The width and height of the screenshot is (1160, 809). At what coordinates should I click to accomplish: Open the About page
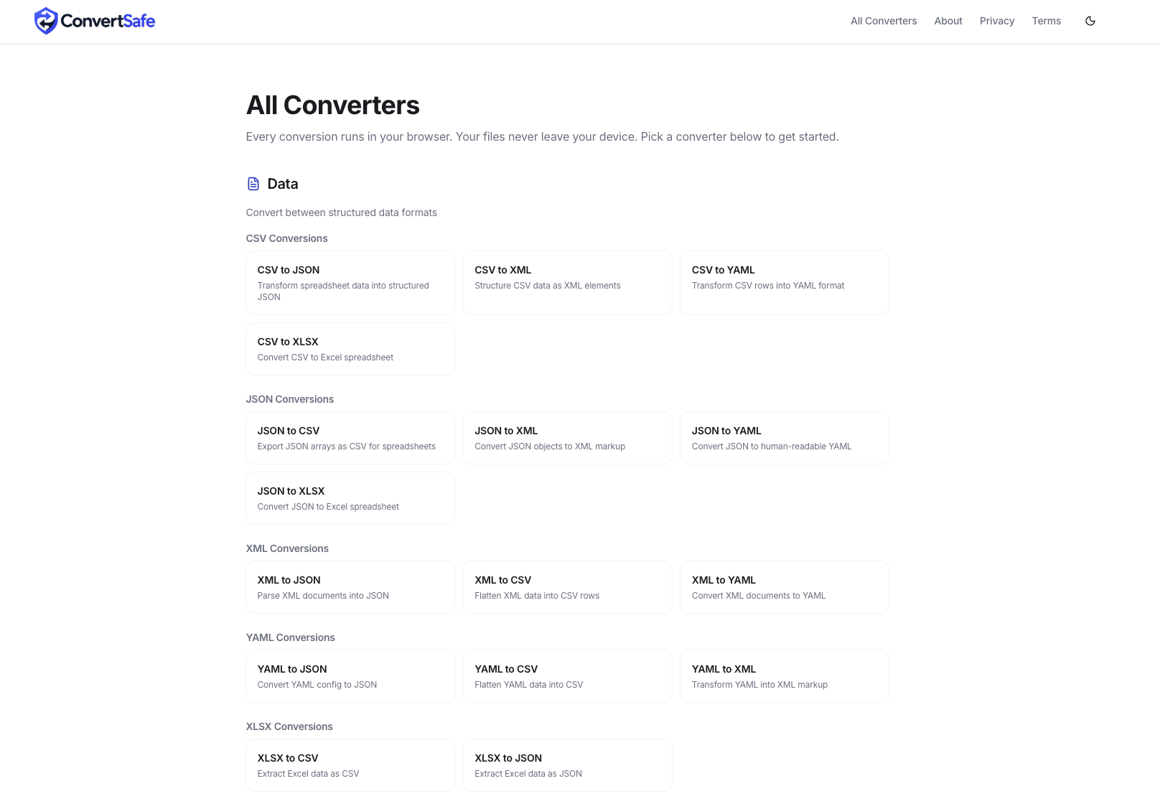click(948, 21)
